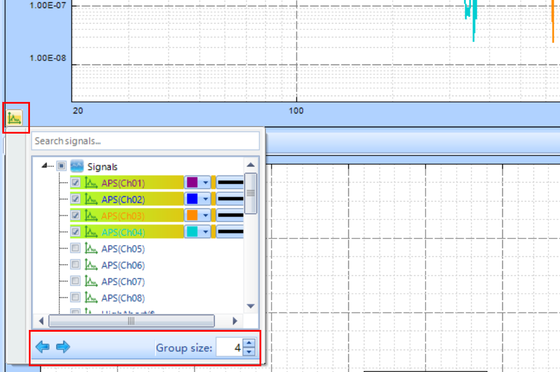This screenshot has width=560, height=372.
Task: Click APS(Ch04)'s waveform icon
Action: (91, 232)
